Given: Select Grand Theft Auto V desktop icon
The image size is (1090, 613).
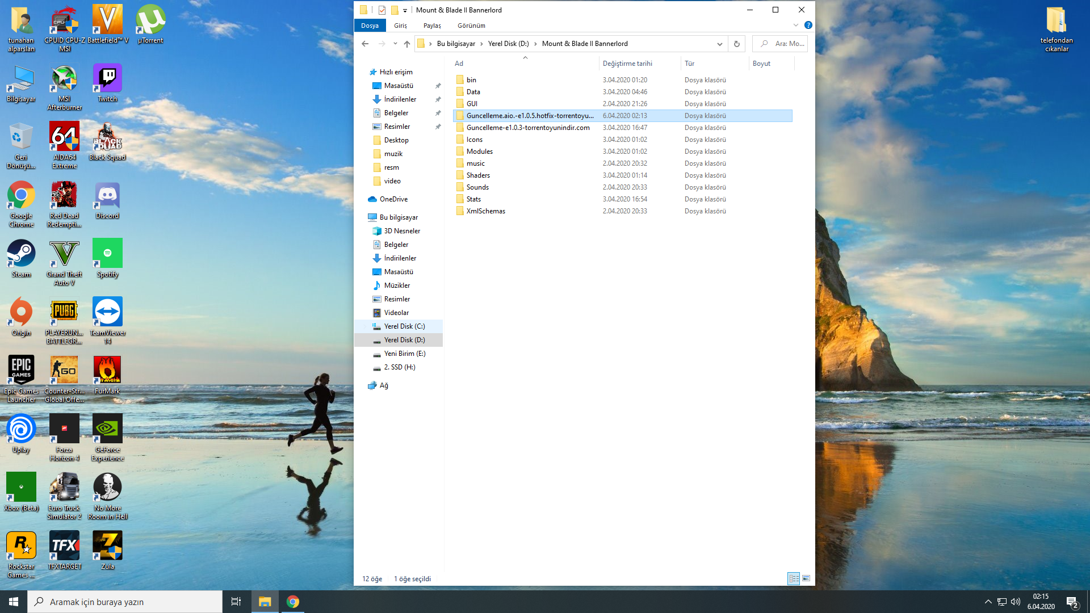Looking at the screenshot, I should (x=65, y=262).
